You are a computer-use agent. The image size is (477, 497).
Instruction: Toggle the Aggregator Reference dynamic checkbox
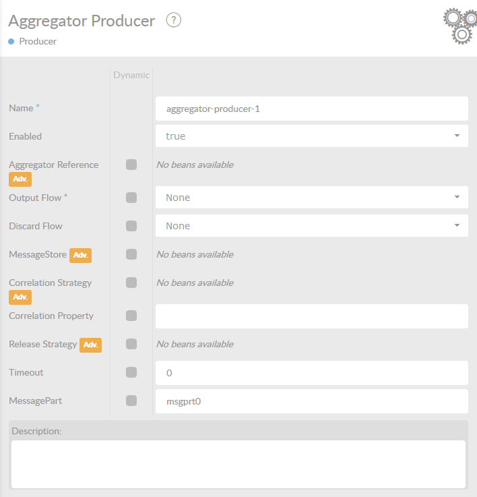(131, 165)
